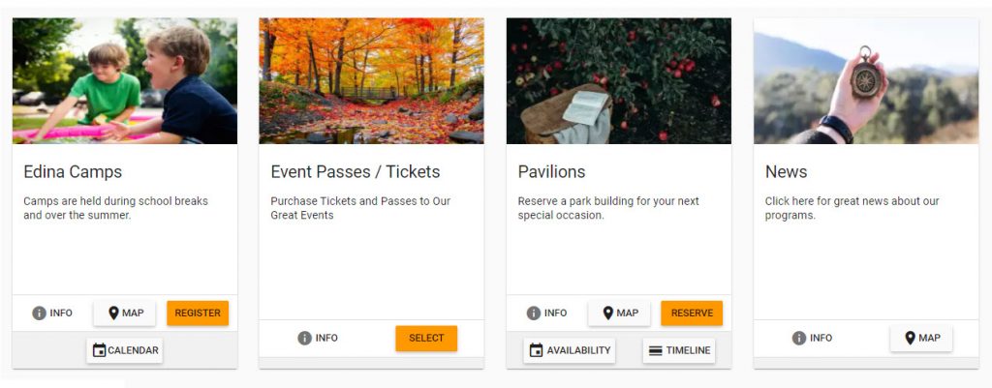The image size is (992, 388).
Task: Open the Pavilions apple tree image
Action: click(x=618, y=81)
